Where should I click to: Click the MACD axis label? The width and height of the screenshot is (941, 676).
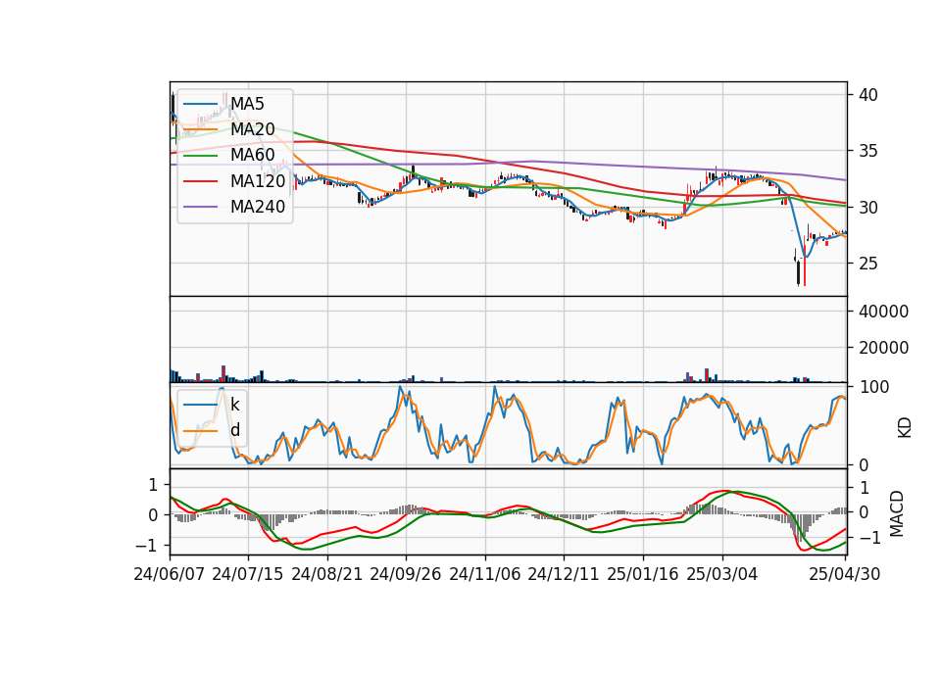click(897, 513)
